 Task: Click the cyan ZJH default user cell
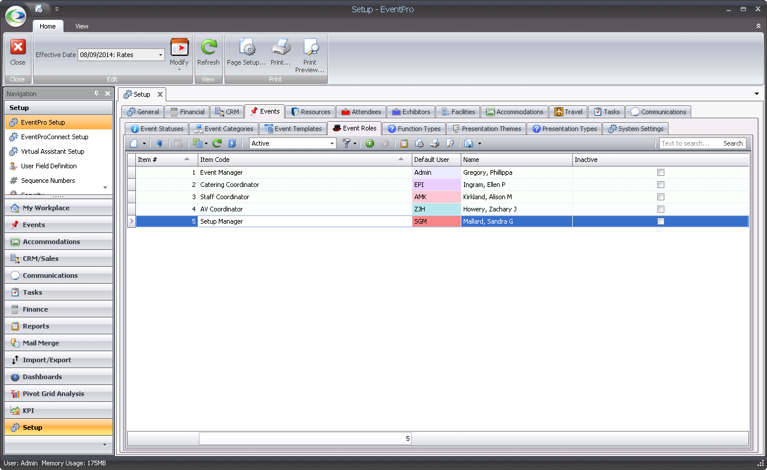coord(436,209)
